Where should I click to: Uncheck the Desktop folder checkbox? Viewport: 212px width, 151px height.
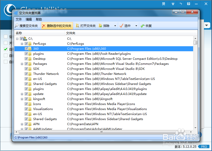coord(26,59)
